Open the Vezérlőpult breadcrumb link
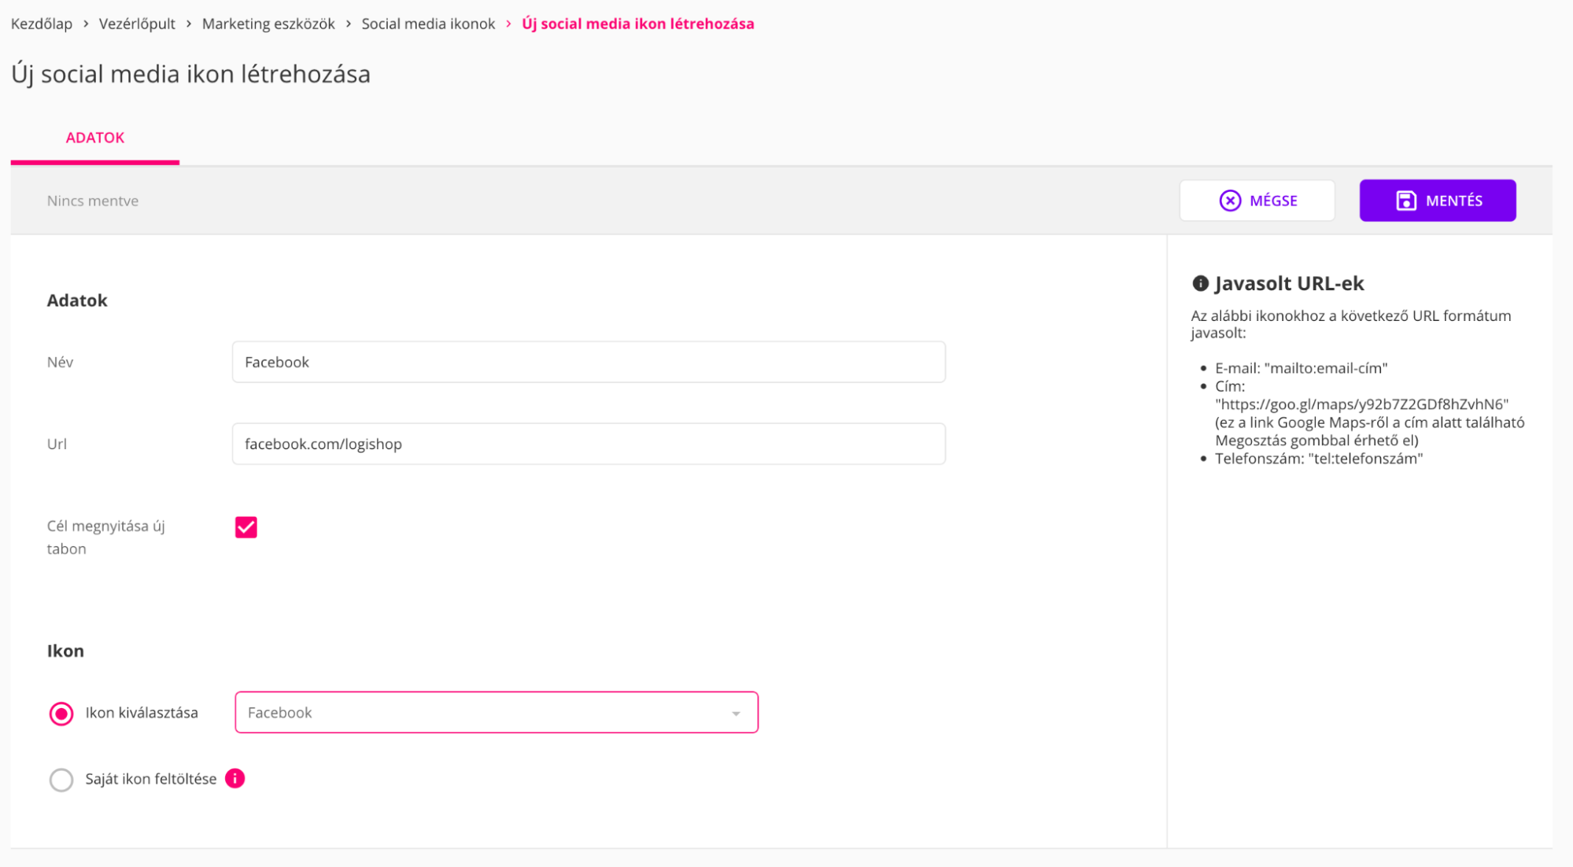 click(137, 24)
